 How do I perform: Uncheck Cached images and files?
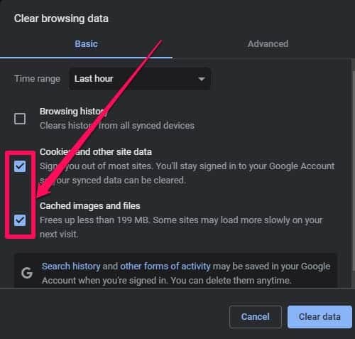[x=20, y=220]
